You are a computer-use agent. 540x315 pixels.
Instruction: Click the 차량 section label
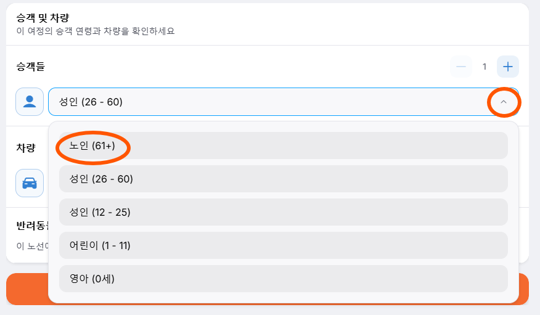coord(26,148)
